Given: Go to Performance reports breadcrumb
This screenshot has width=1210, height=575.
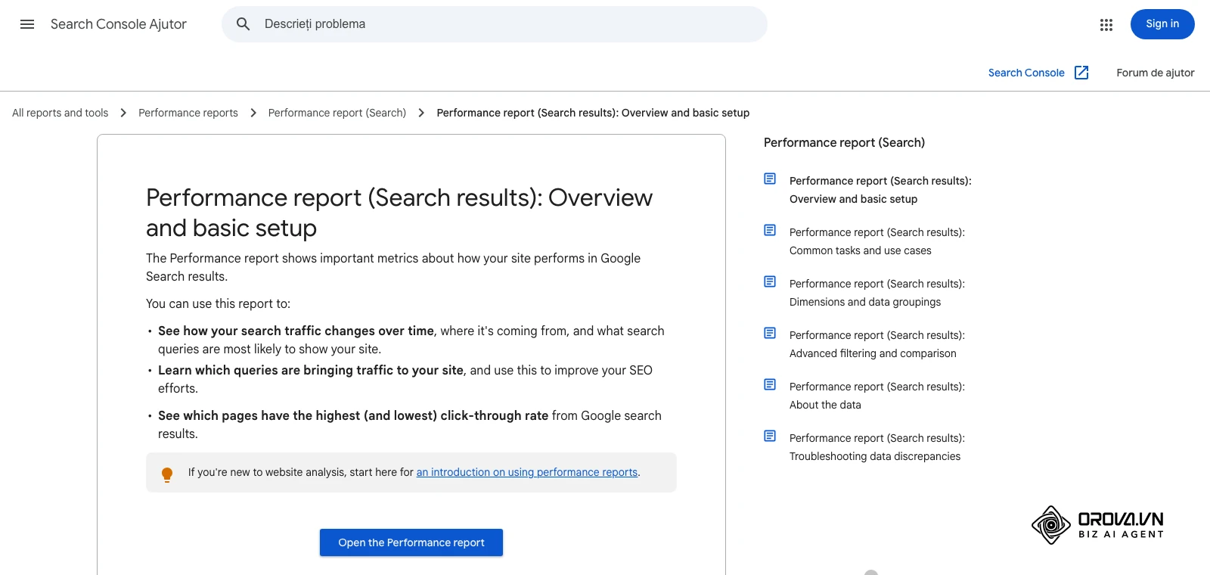Looking at the screenshot, I should pyautogui.click(x=188, y=113).
